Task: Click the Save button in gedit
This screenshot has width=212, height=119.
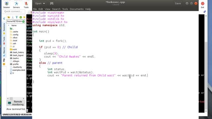Action: (178, 4)
